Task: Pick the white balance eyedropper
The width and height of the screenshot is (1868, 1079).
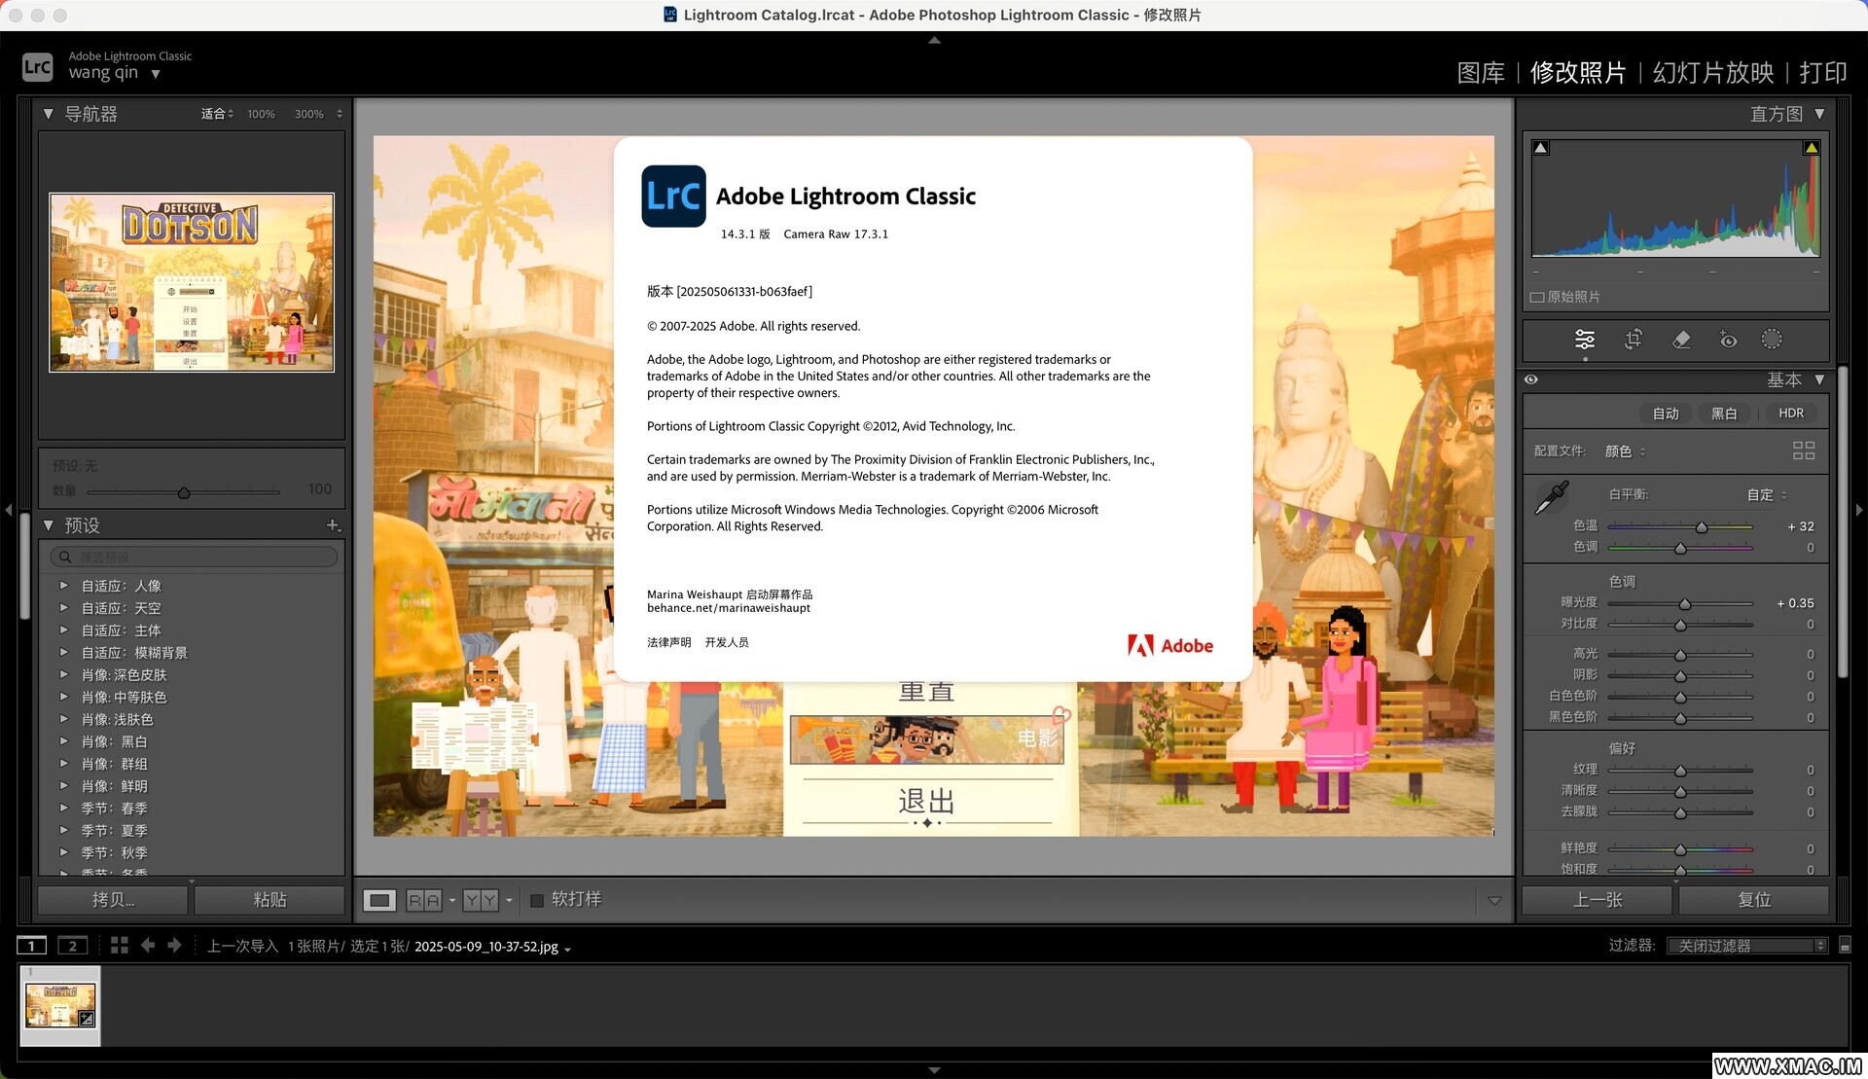Action: coord(1552,497)
